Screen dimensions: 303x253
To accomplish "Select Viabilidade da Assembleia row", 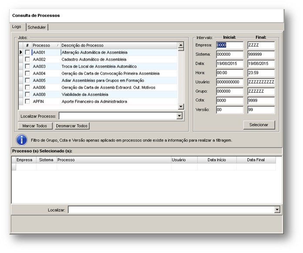I will [98, 94].
